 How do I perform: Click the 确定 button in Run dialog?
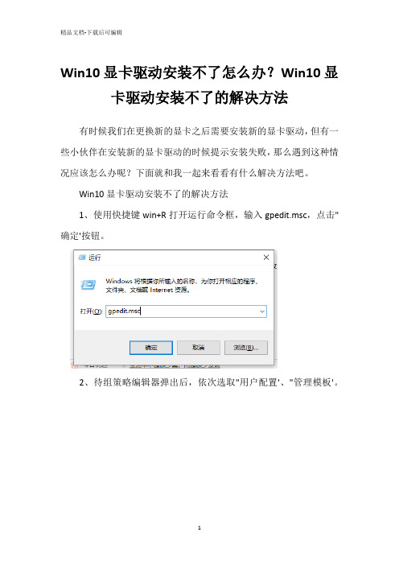[151, 348]
